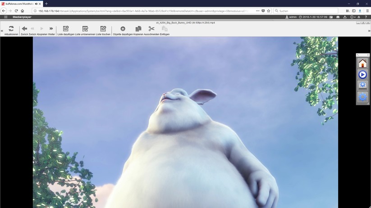
Task: Click the Kopieren copy icon
Action: [x=138, y=29]
